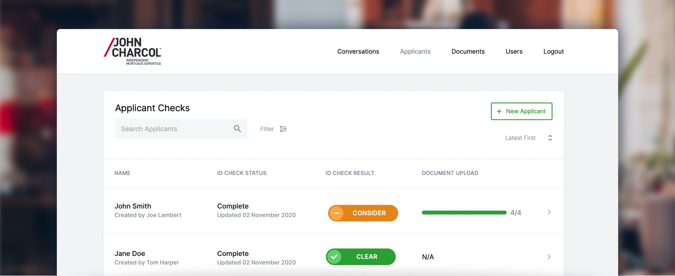Click the chevron at the end of Jane Doe's row
The width and height of the screenshot is (675, 276).
pyautogui.click(x=549, y=256)
